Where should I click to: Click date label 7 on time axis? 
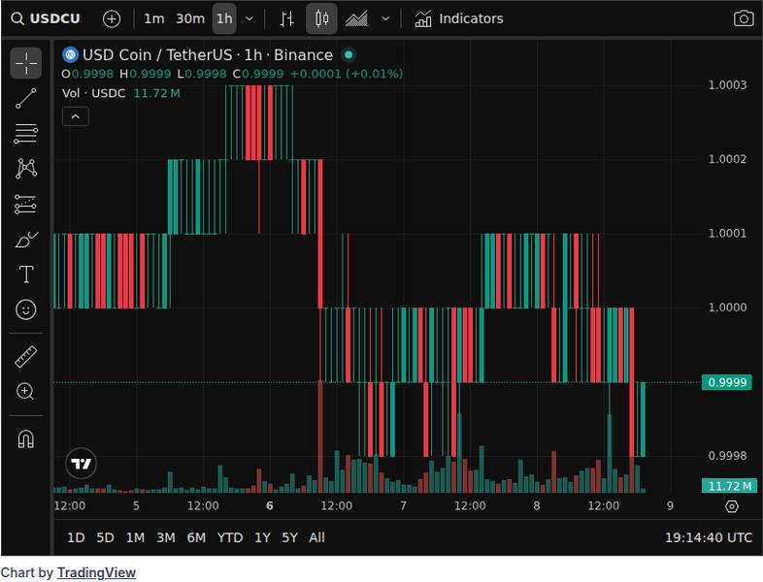pyautogui.click(x=403, y=505)
